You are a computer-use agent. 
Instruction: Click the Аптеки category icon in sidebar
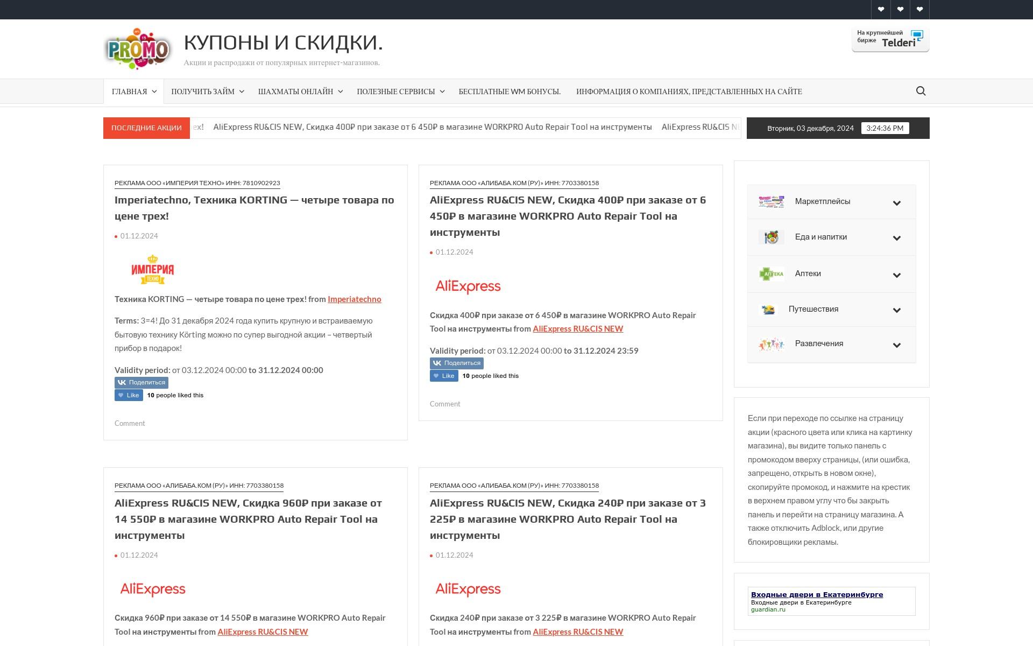[x=771, y=274]
